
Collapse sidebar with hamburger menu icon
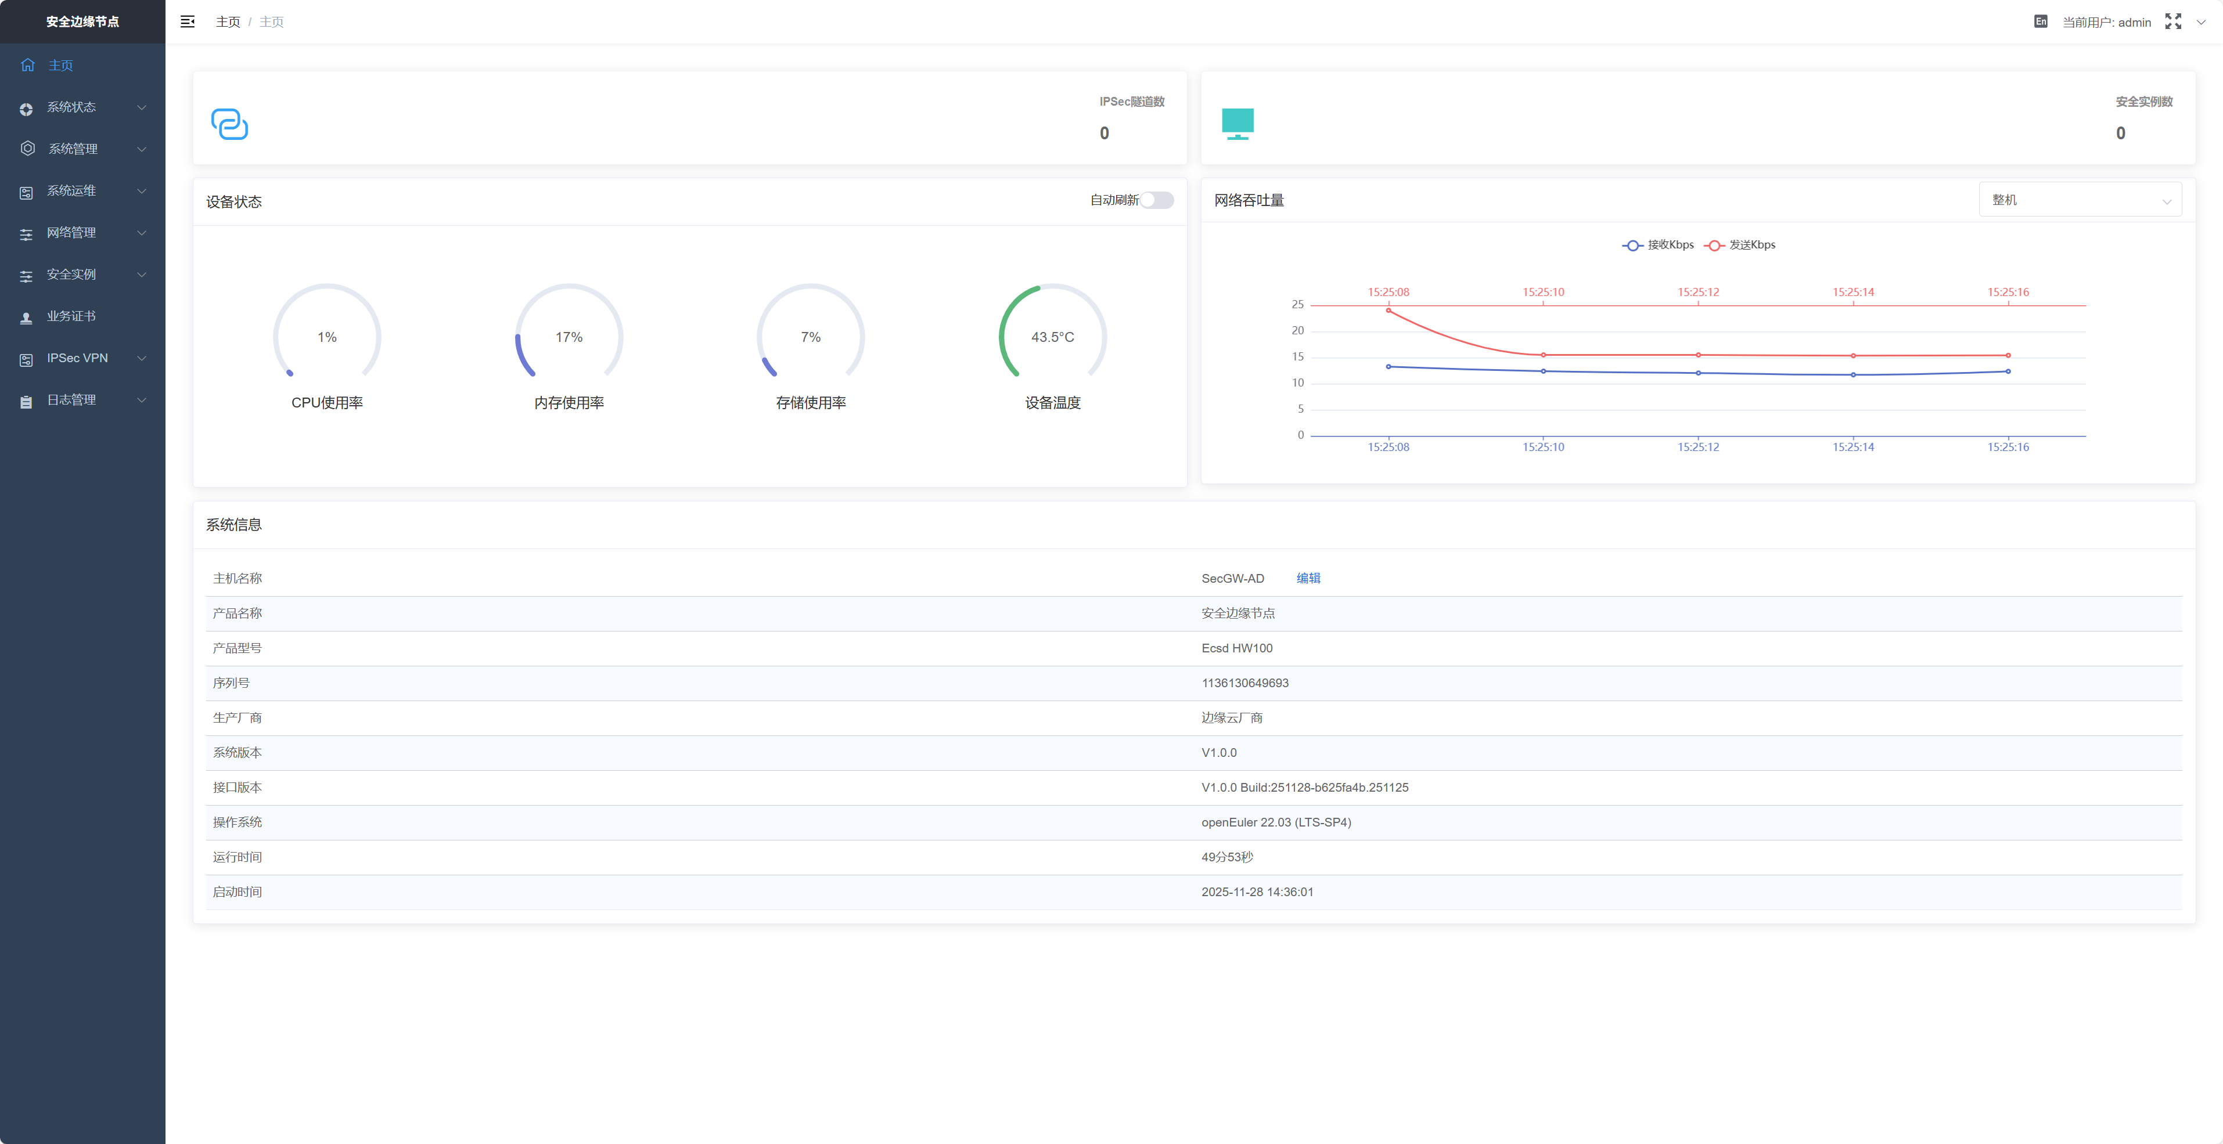tap(187, 21)
